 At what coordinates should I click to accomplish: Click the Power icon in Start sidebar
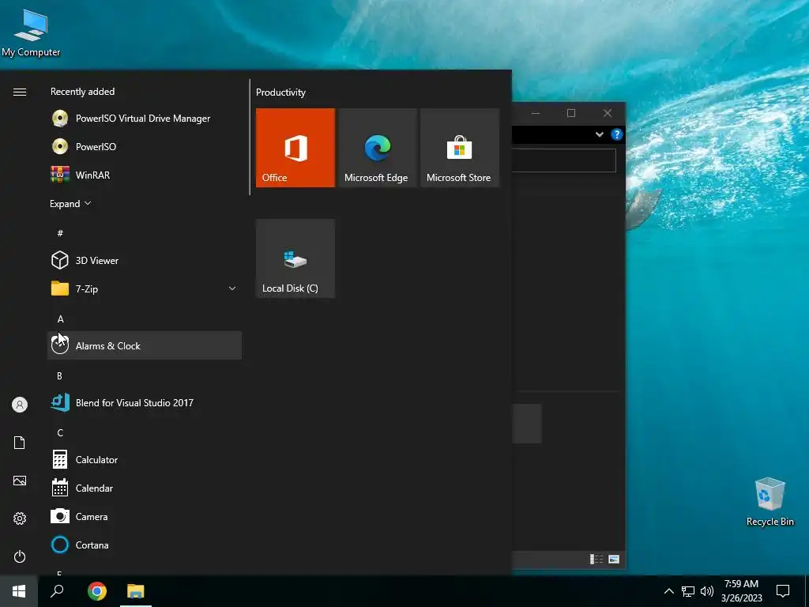20,556
